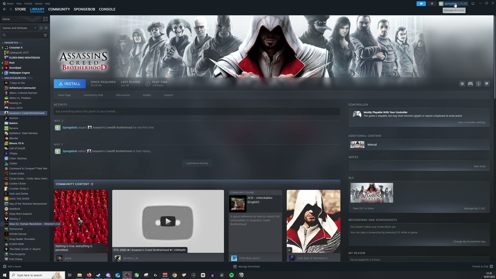
Task: Open the SPONGEBOB profile tab
Action: (84, 9)
